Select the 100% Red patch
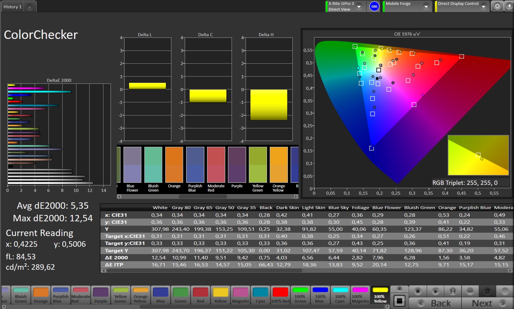The height and width of the screenshot is (309, 514). point(280,295)
